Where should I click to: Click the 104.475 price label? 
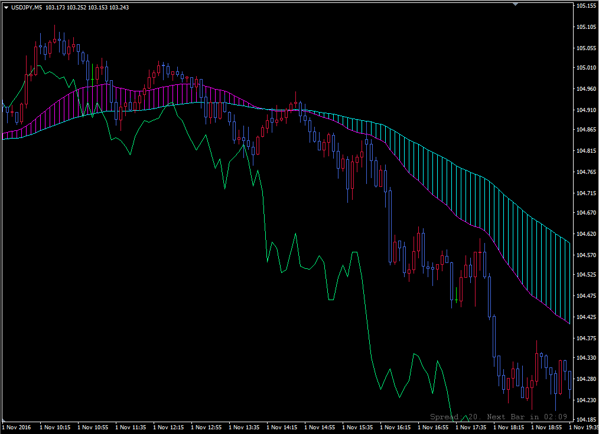click(587, 295)
